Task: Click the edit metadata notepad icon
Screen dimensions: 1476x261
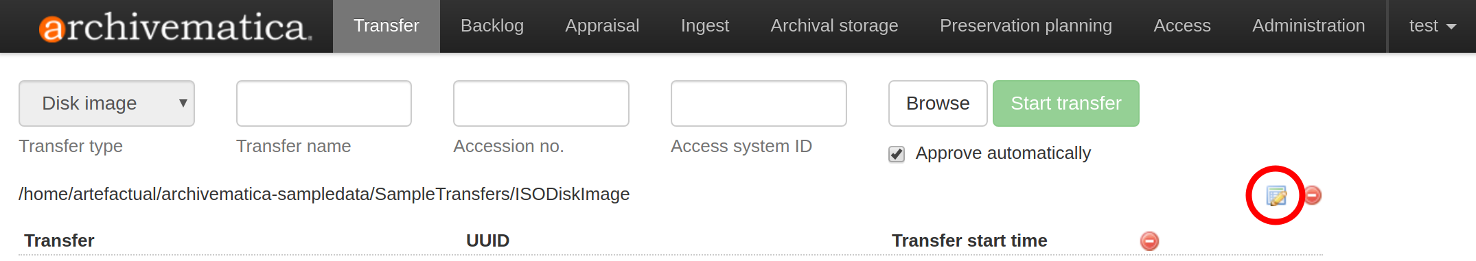Action: (1276, 196)
